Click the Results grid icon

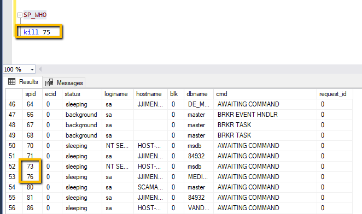pos(12,81)
